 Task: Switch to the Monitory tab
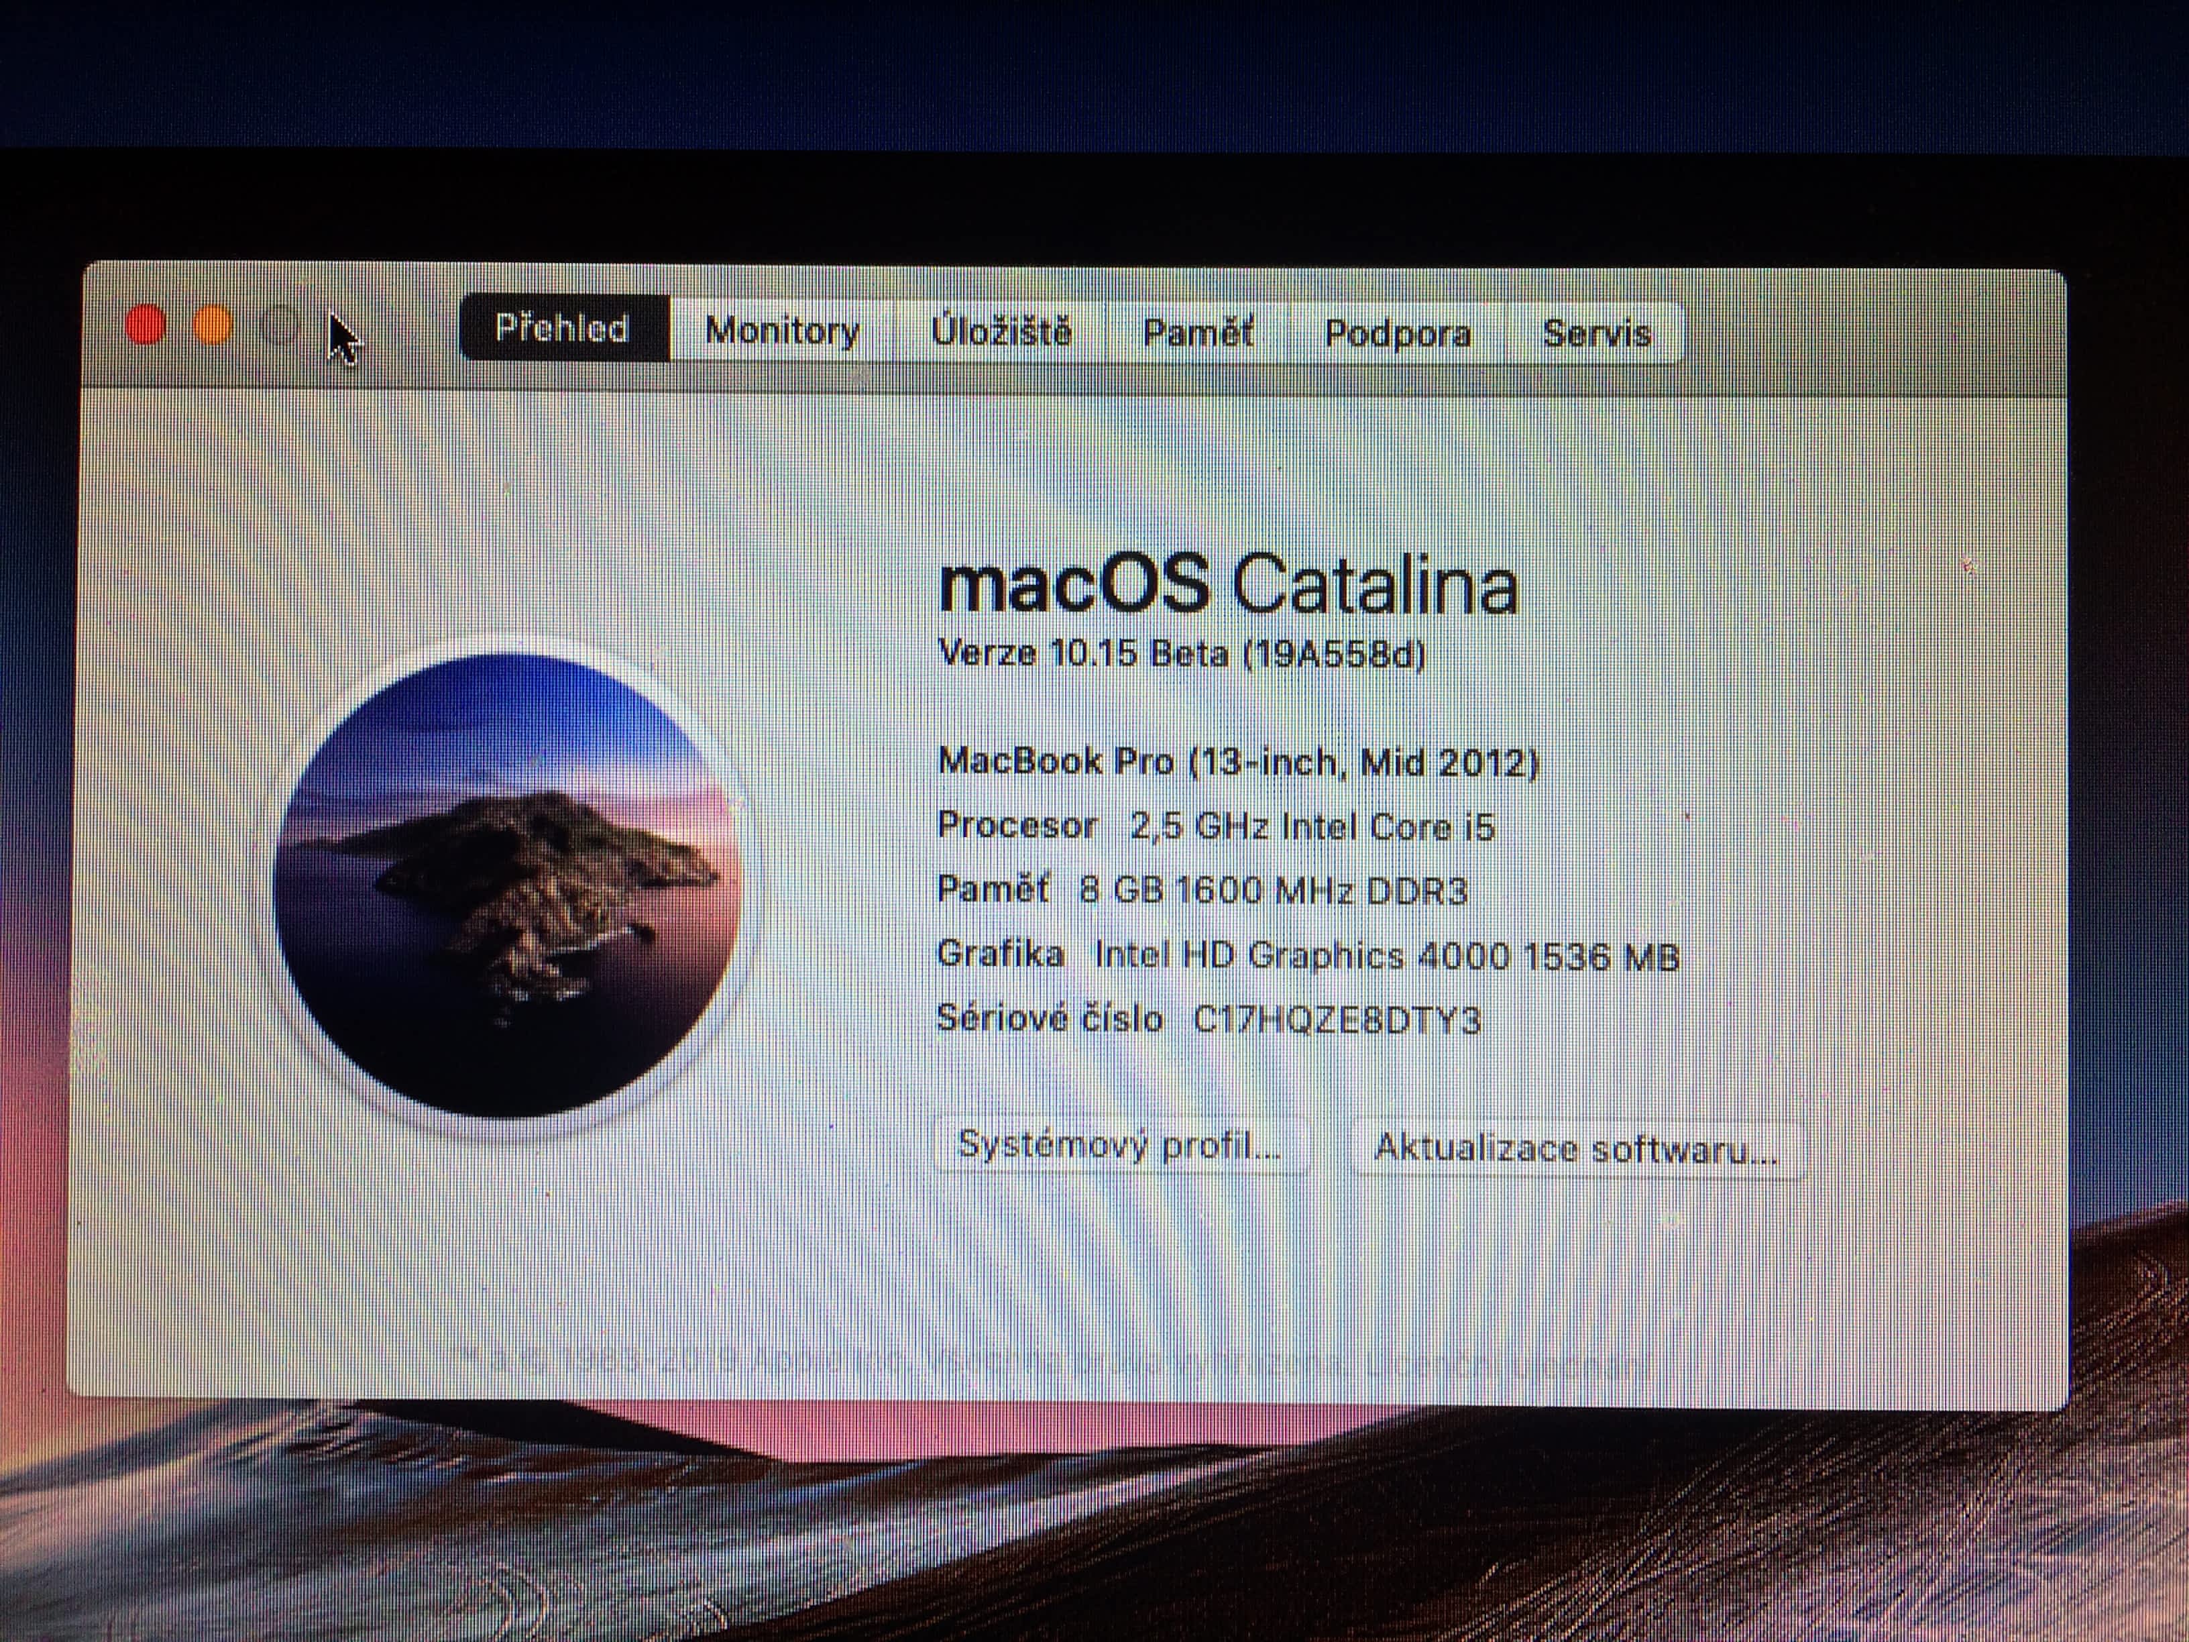(782, 331)
